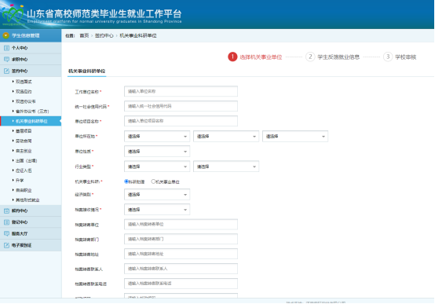The height and width of the screenshot is (304, 435).
Task: Click the 学校审核 step label
Action: tap(406, 57)
